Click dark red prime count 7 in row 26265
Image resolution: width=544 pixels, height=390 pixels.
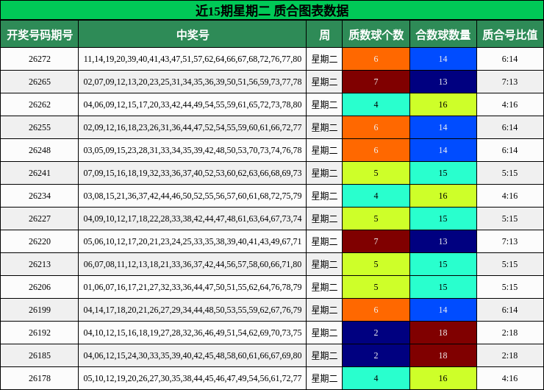(376, 82)
